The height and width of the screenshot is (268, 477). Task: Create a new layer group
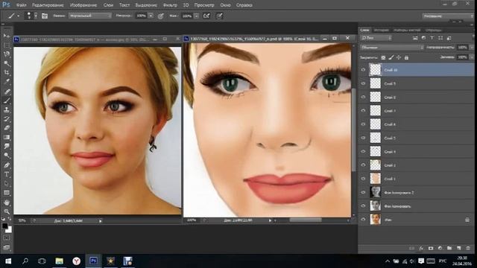(449, 248)
